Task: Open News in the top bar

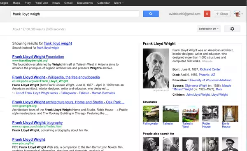Action: tap(56, 3)
